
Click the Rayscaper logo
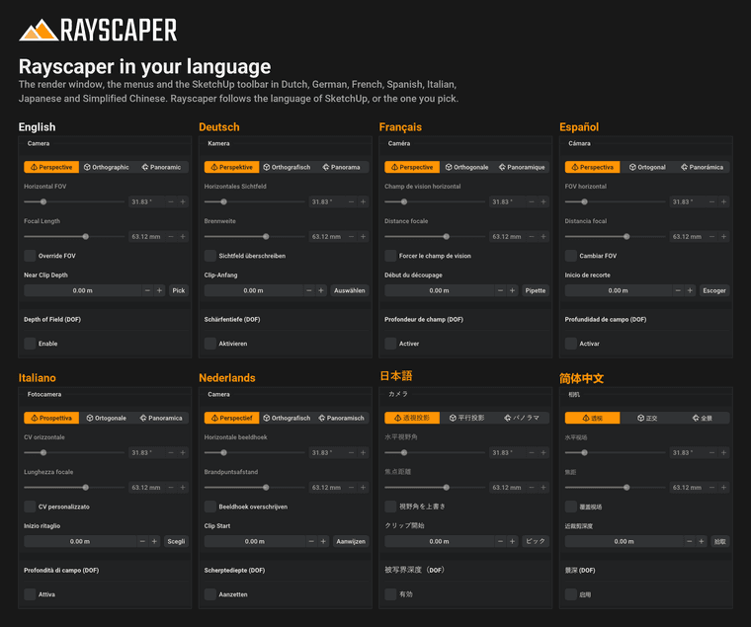98,30
